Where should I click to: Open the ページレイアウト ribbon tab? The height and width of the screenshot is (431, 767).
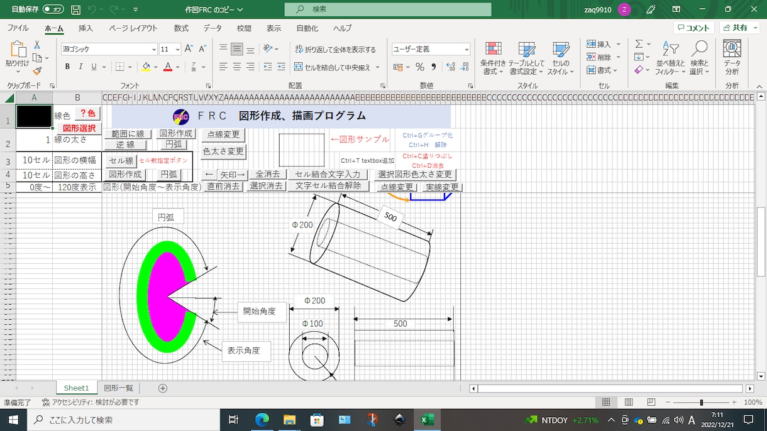pos(133,28)
